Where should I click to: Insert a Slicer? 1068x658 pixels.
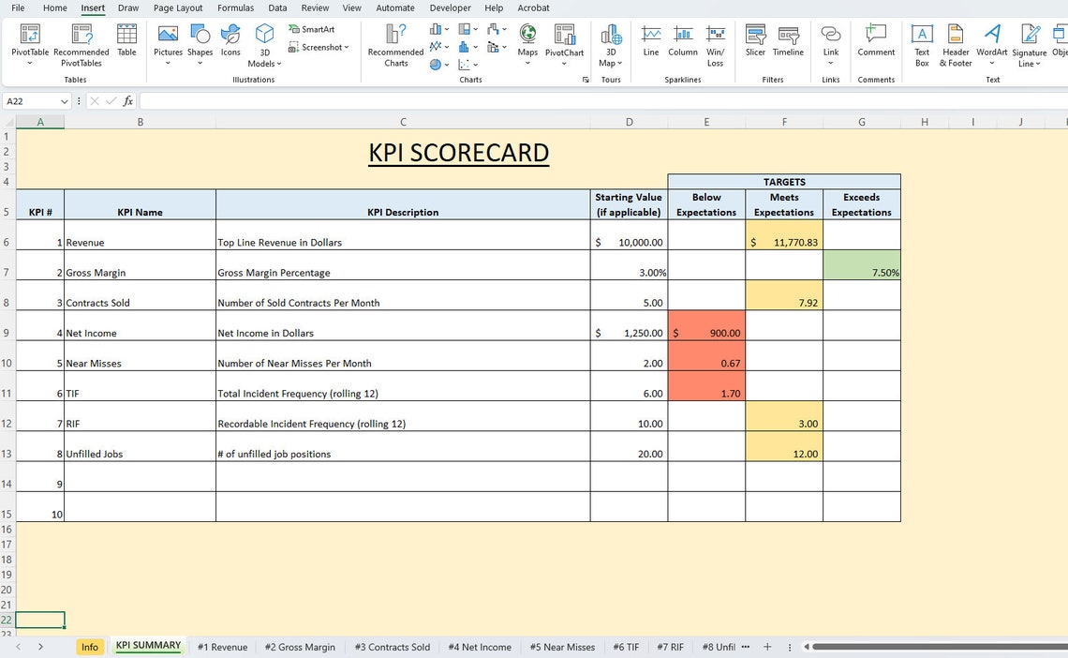pos(755,44)
